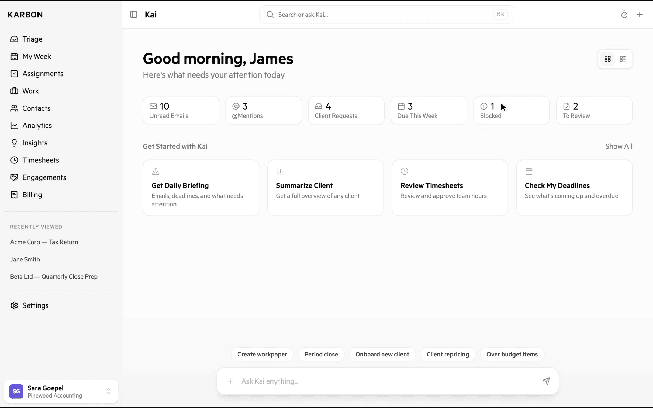
Task: Click Show All link
Action: coord(619,146)
